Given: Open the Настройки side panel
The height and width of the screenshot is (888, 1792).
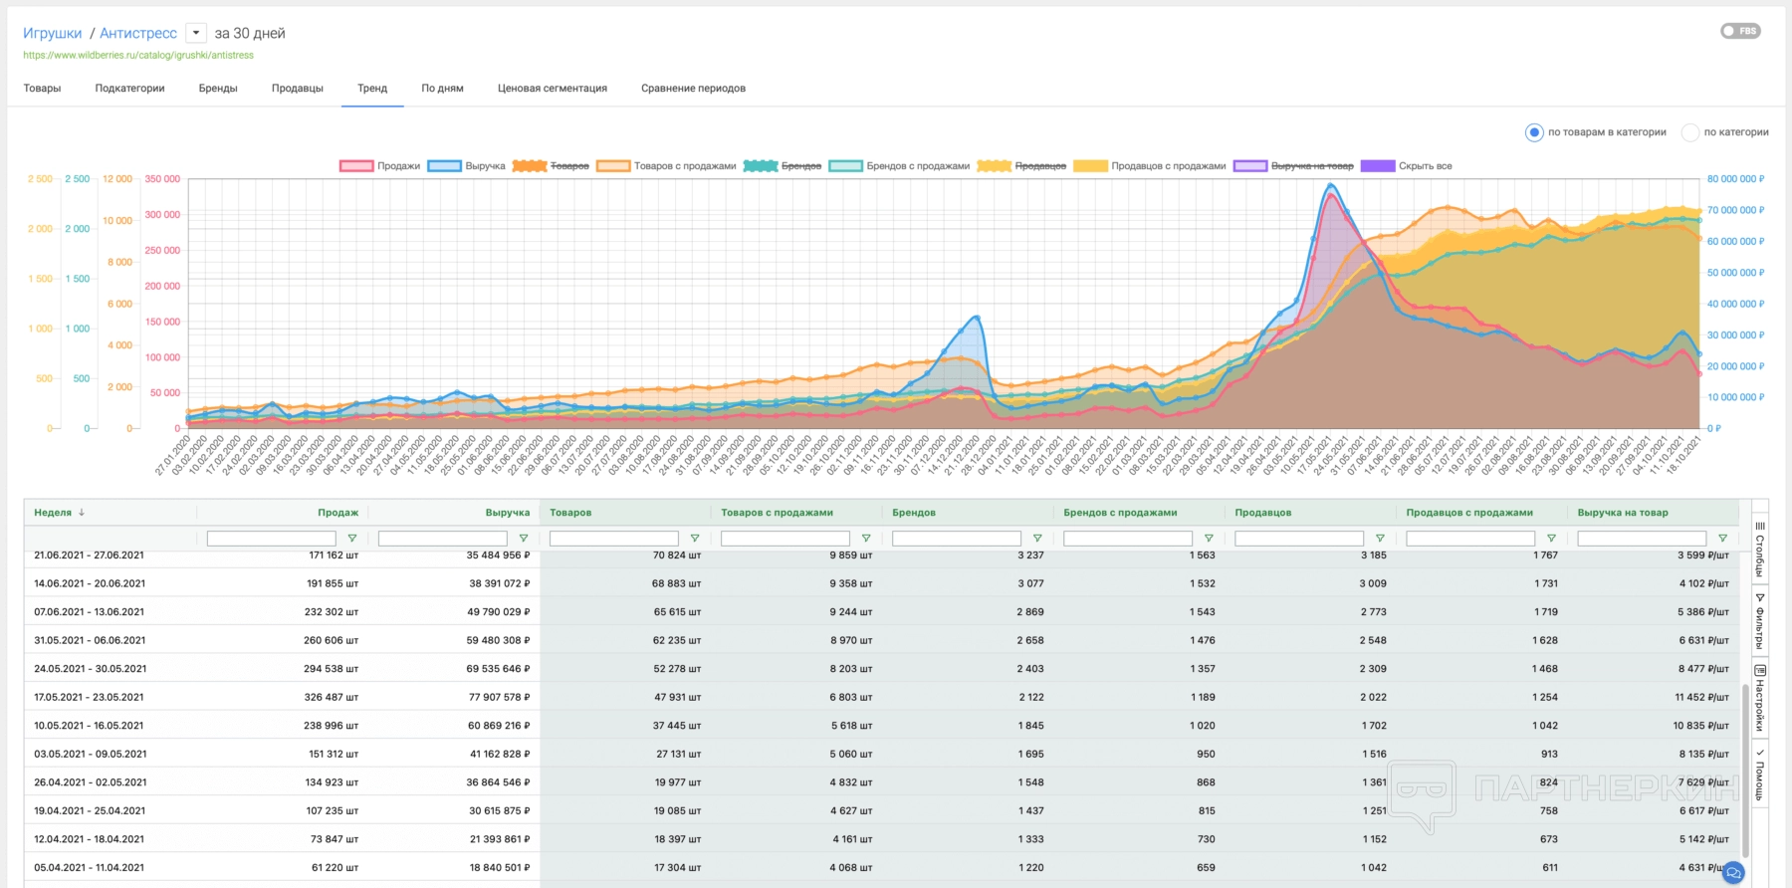Looking at the screenshot, I should click(x=1759, y=698).
